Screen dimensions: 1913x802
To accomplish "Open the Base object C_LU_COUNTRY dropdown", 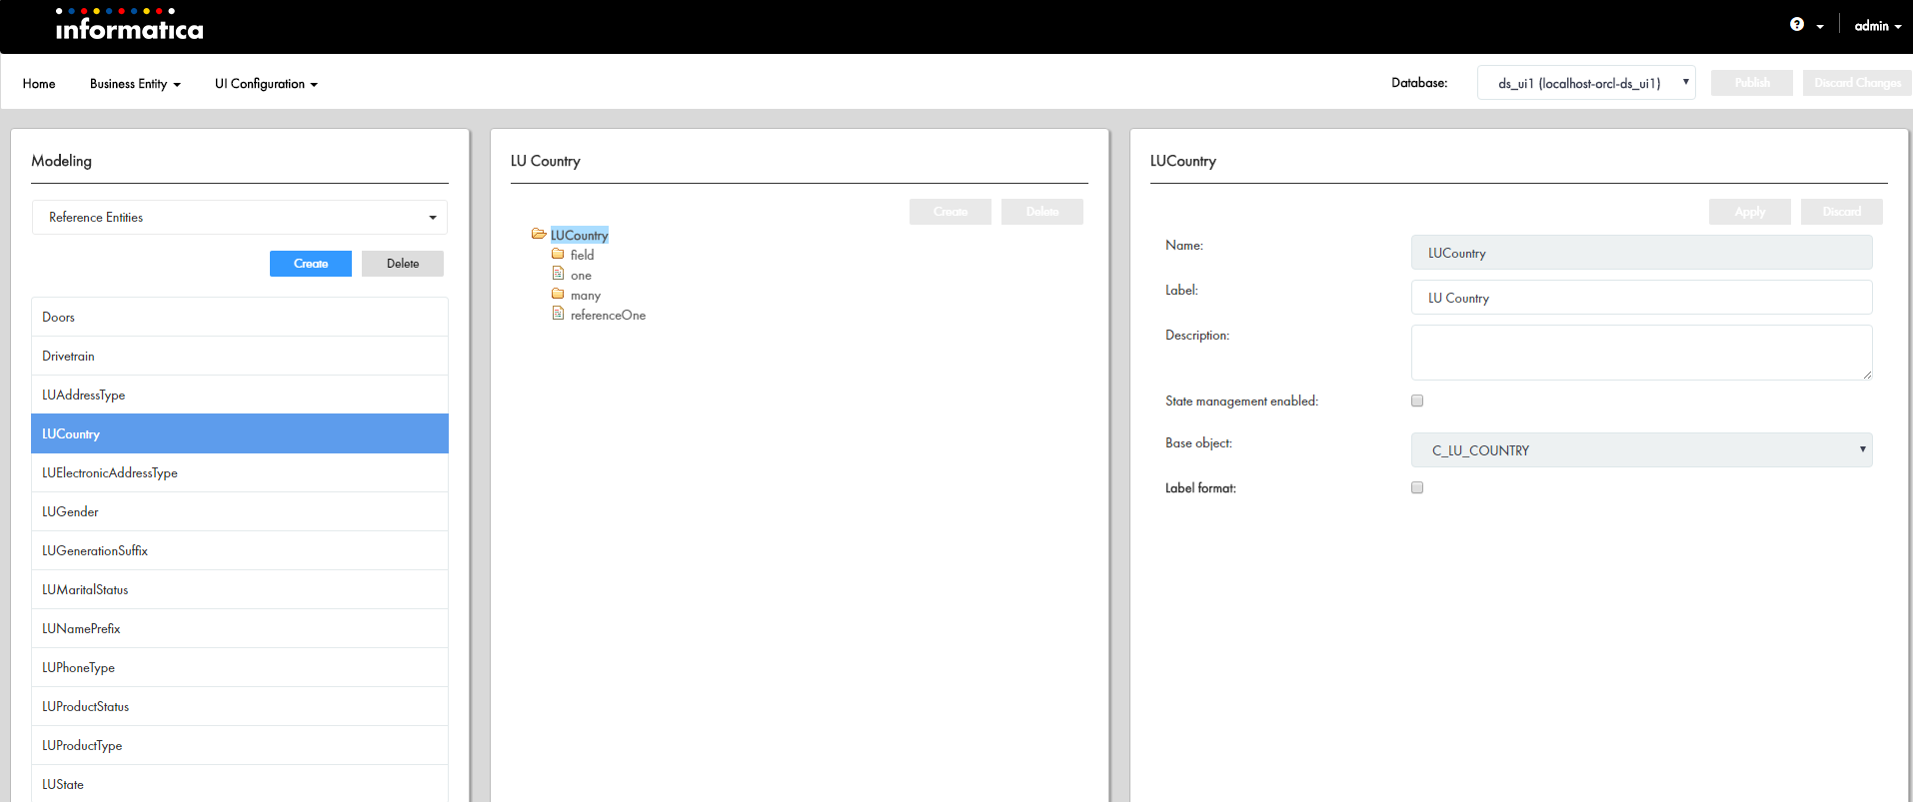I will pos(1641,449).
